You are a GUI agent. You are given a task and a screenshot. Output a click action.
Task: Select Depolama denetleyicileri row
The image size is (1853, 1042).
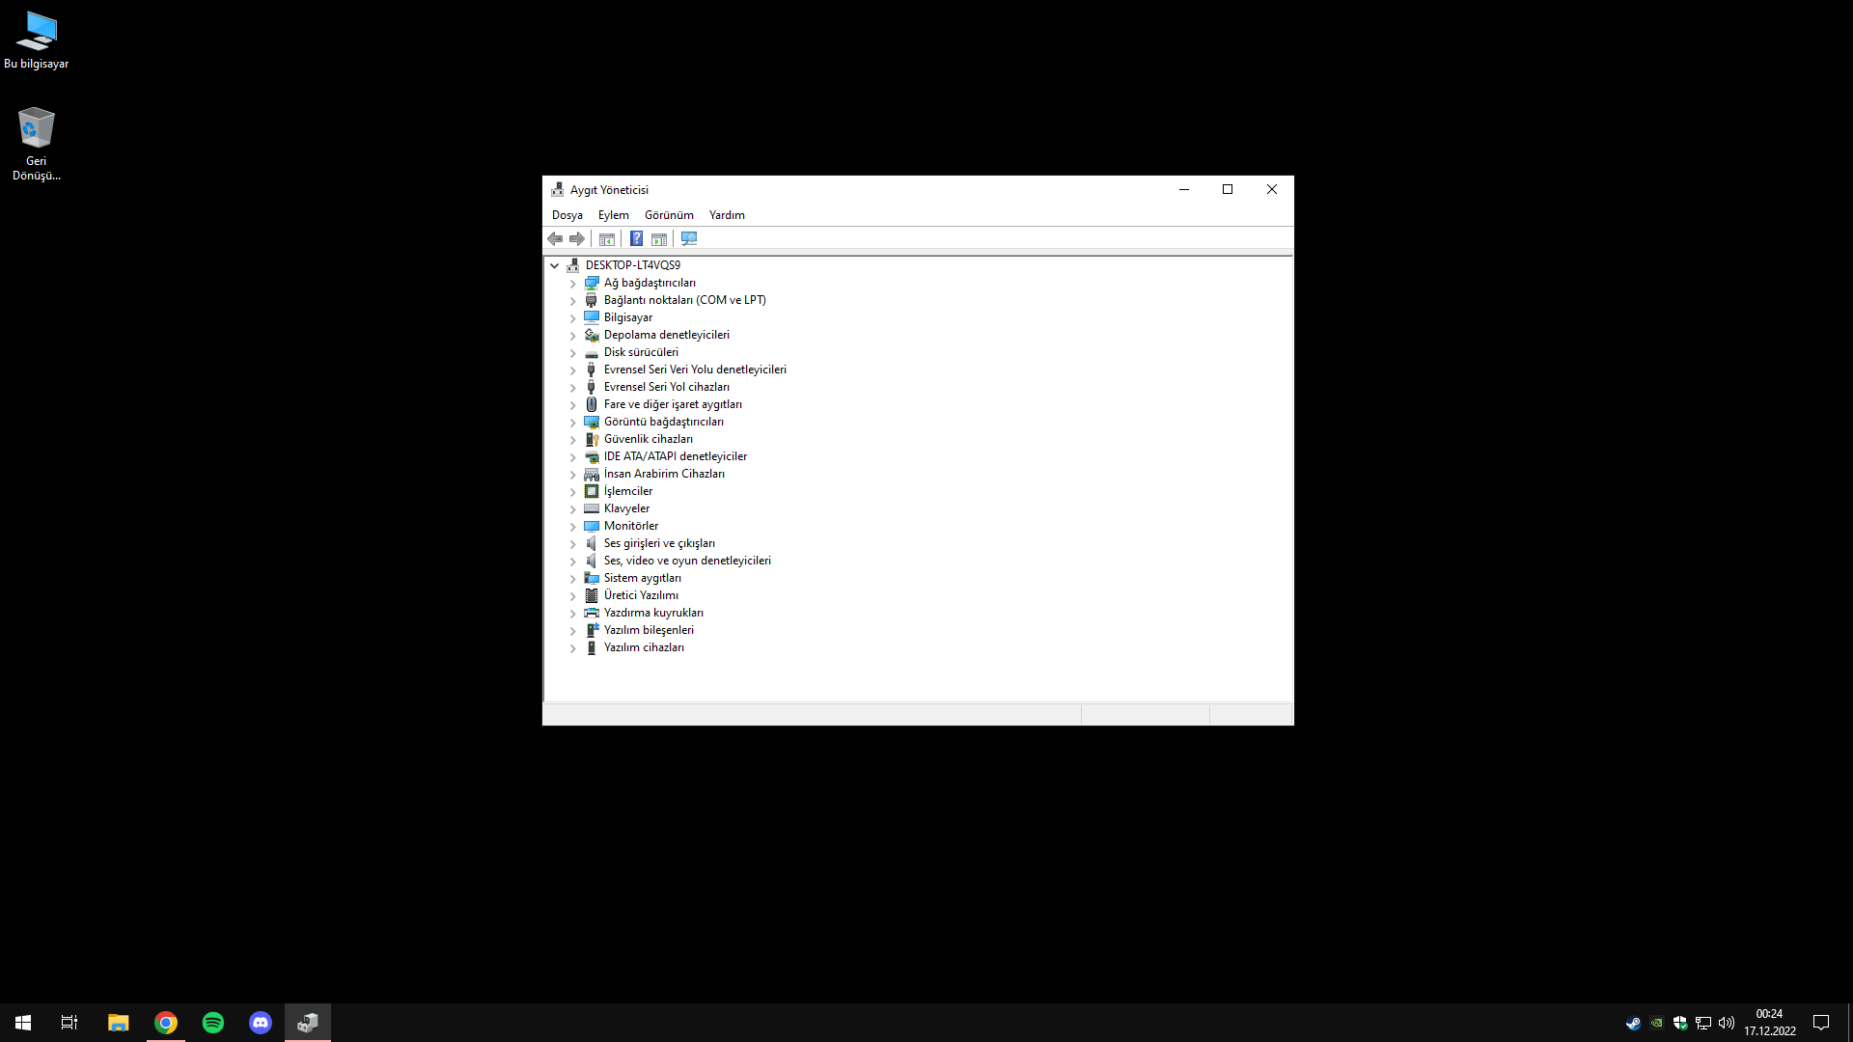coord(667,335)
